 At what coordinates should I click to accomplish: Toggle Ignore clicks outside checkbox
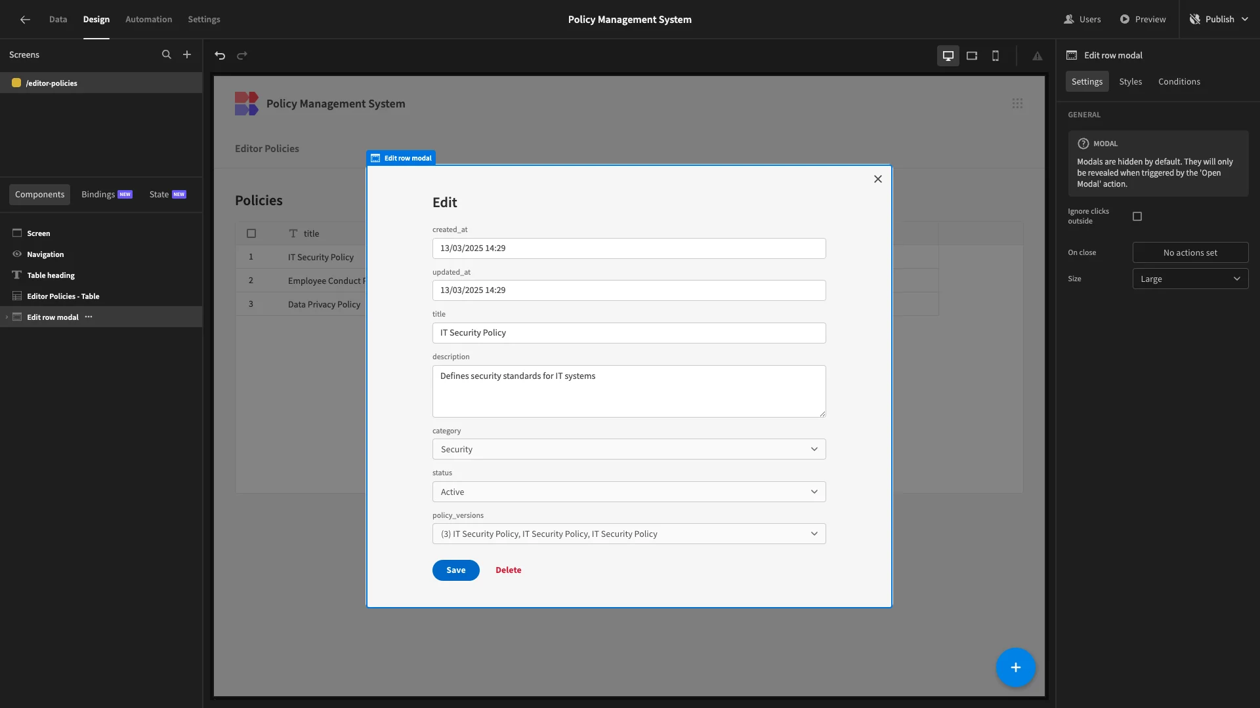1137,216
